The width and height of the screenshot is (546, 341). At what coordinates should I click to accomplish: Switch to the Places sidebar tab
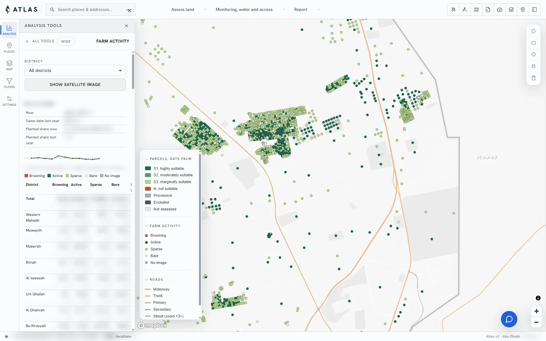(9, 47)
